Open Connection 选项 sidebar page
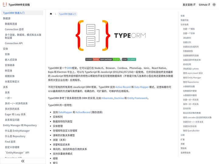 coord(14,29)
